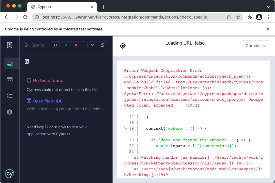Open the Chrome profile avatar
Image resolution: width=275 pixels, height=183 pixels.
259,17
